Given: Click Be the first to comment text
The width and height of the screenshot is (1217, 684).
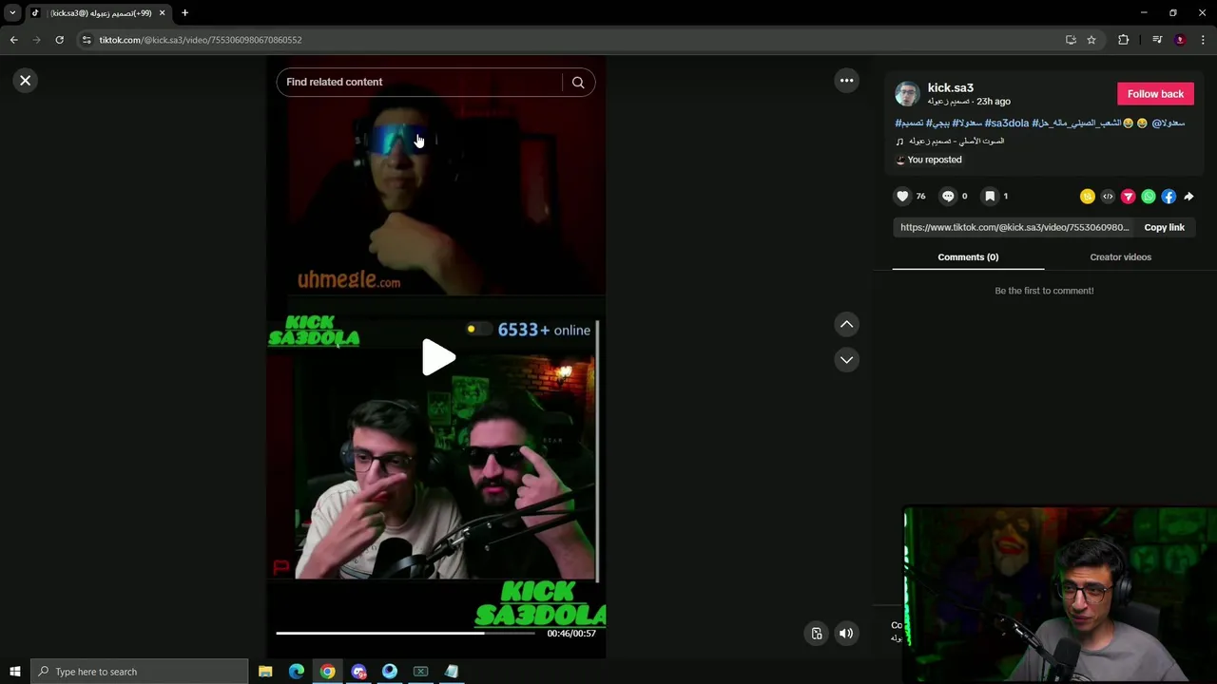Looking at the screenshot, I should click(x=1044, y=291).
